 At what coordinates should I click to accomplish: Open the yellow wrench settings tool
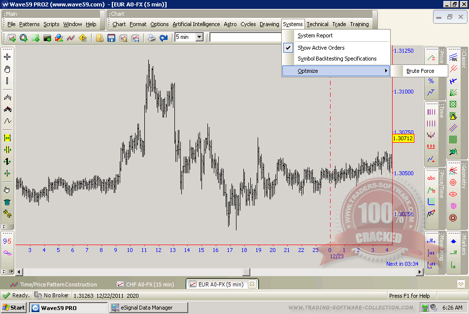coord(7,214)
